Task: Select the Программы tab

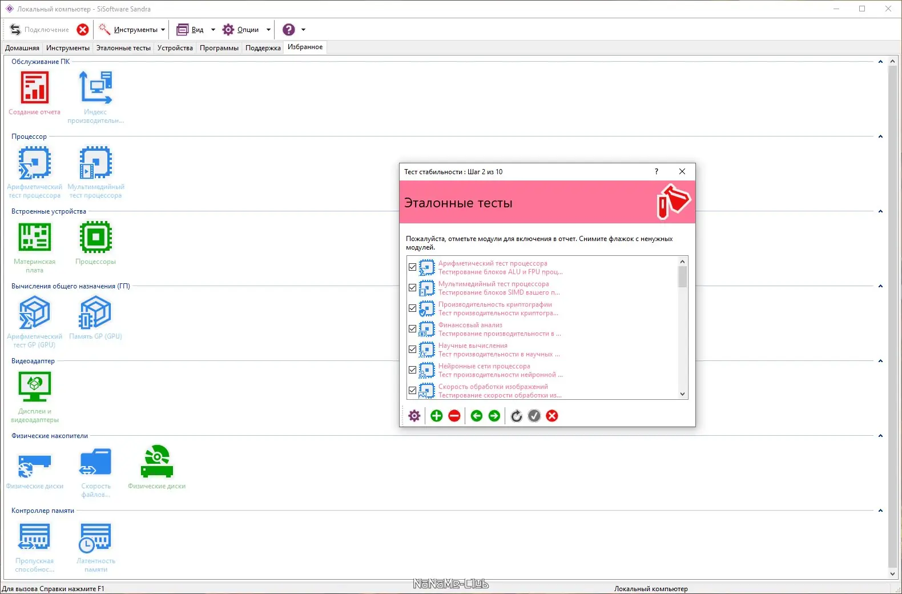Action: pos(219,48)
